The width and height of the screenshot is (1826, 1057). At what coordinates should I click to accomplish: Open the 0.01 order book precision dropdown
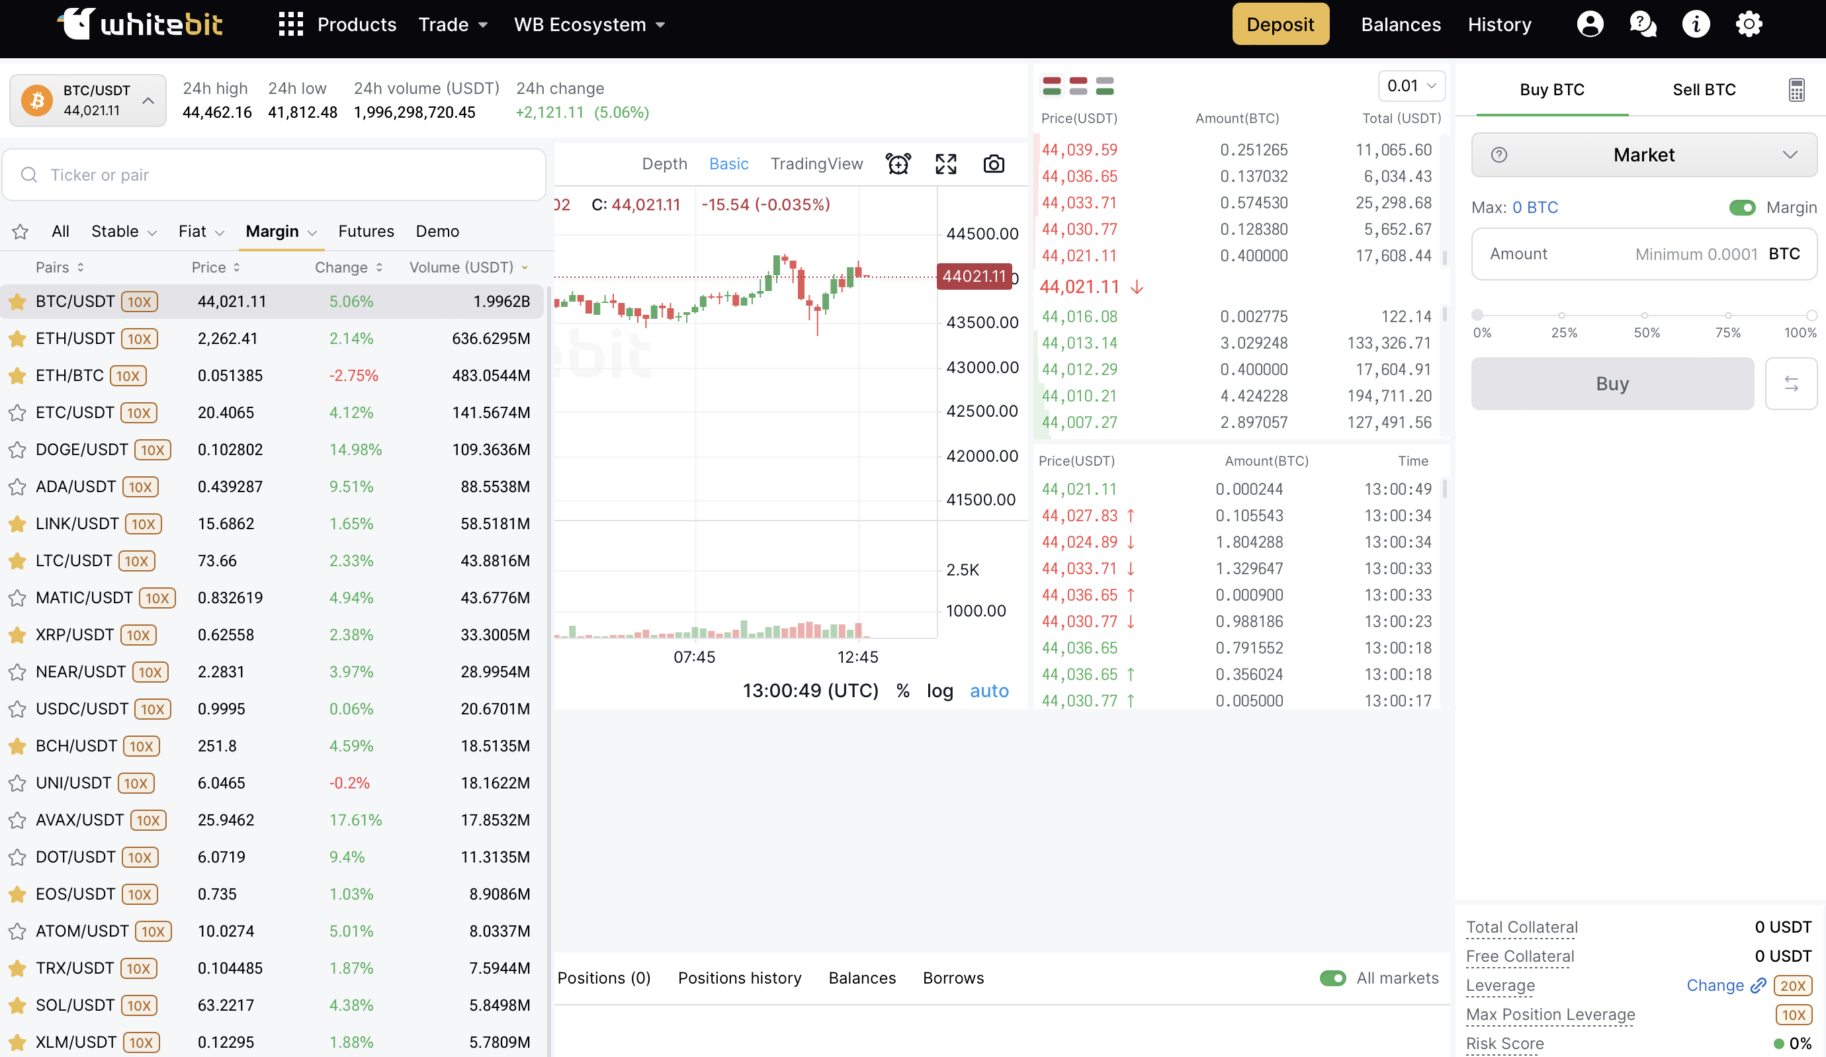(1410, 85)
